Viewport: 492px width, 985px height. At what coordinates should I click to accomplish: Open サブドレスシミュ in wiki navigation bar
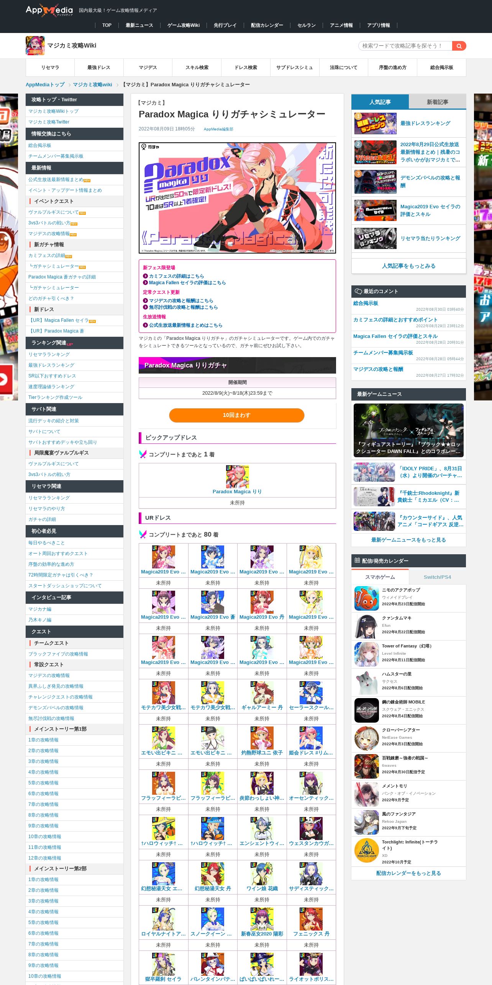pos(295,68)
